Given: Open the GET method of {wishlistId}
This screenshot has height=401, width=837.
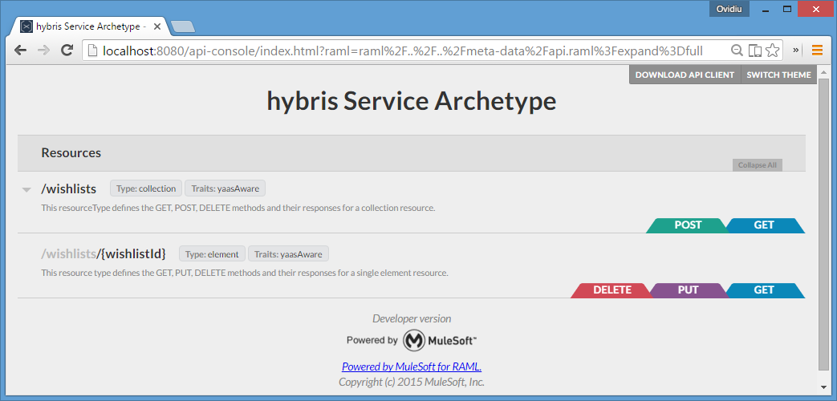Looking at the screenshot, I should pos(764,290).
